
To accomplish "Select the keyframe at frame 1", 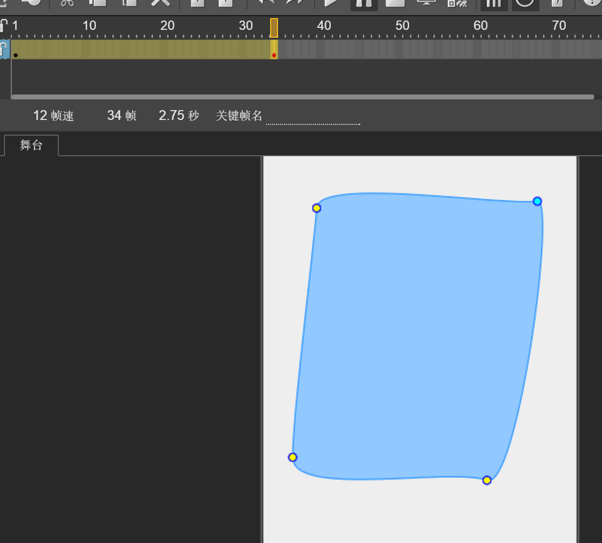I will pyautogui.click(x=16, y=55).
